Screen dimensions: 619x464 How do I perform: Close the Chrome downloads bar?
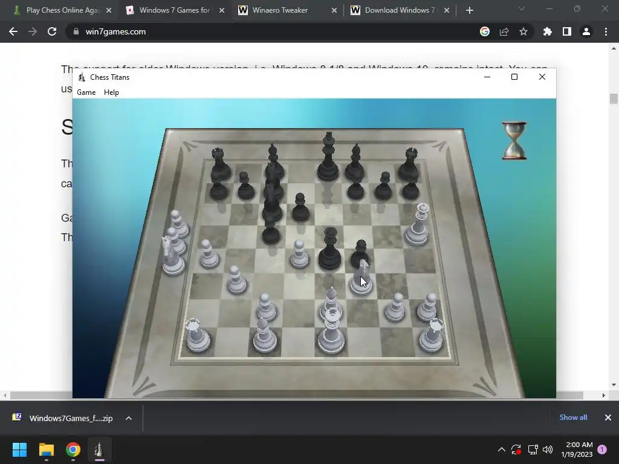tap(608, 417)
